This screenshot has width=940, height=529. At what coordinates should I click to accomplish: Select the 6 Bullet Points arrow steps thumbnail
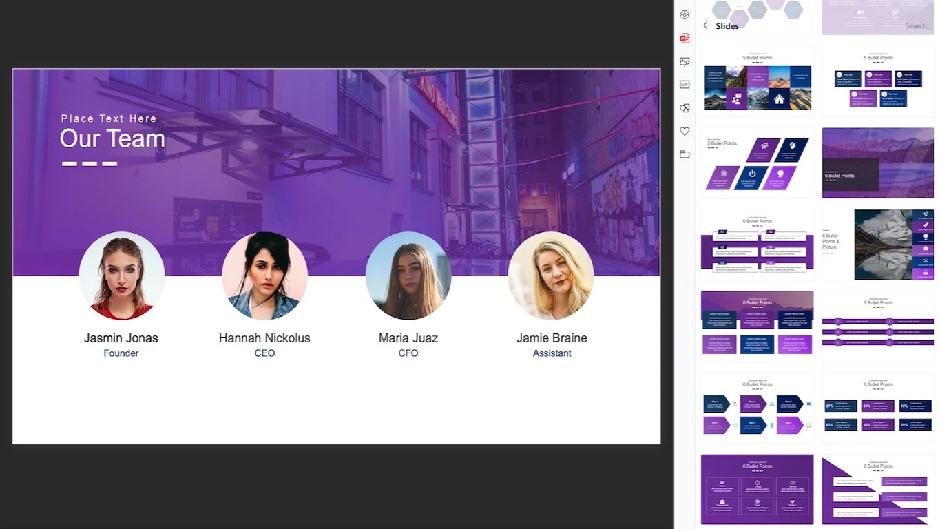pyautogui.click(x=757, y=408)
